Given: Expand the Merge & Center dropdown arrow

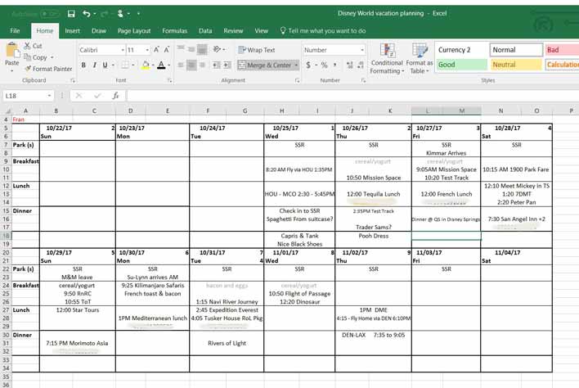Looking at the screenshot, I should click(296, 65).
